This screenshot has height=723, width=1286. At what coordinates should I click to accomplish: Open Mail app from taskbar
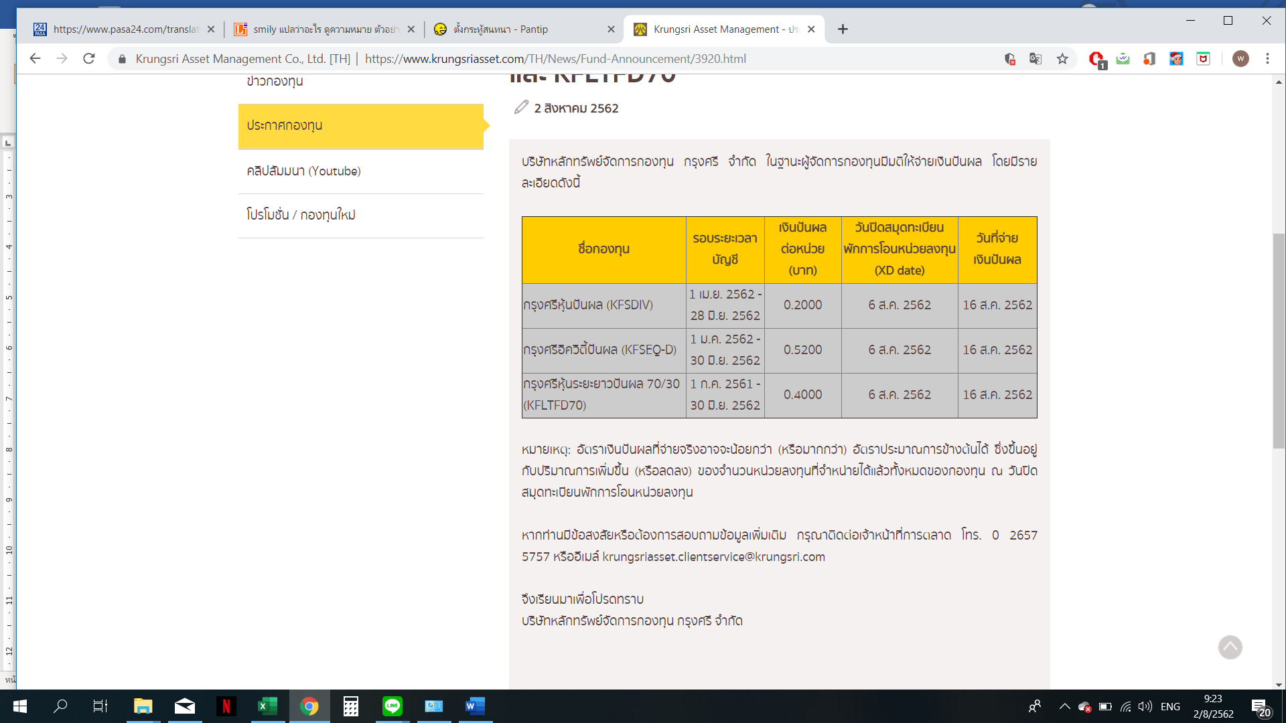(184, 706)
